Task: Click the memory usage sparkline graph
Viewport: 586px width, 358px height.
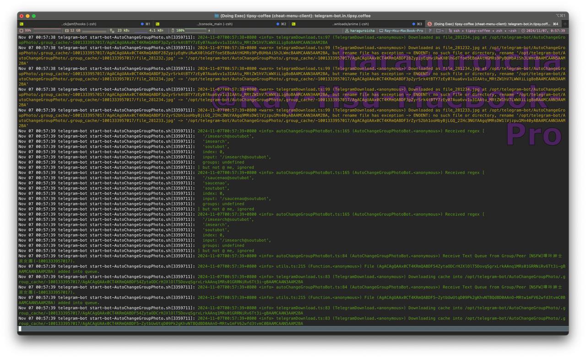Action: tap(94, 31)
